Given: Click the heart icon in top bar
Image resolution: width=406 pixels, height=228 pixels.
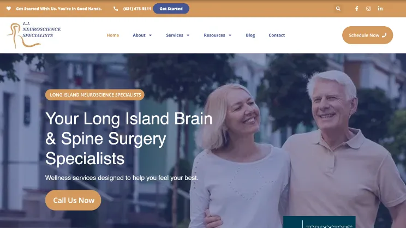Looking at the screenshot, I should click(9, 9).
